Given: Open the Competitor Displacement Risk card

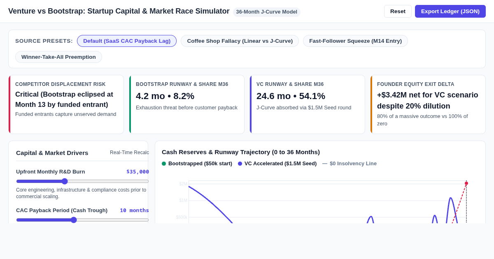Looking at the screenshot, I should click(66, 104).
